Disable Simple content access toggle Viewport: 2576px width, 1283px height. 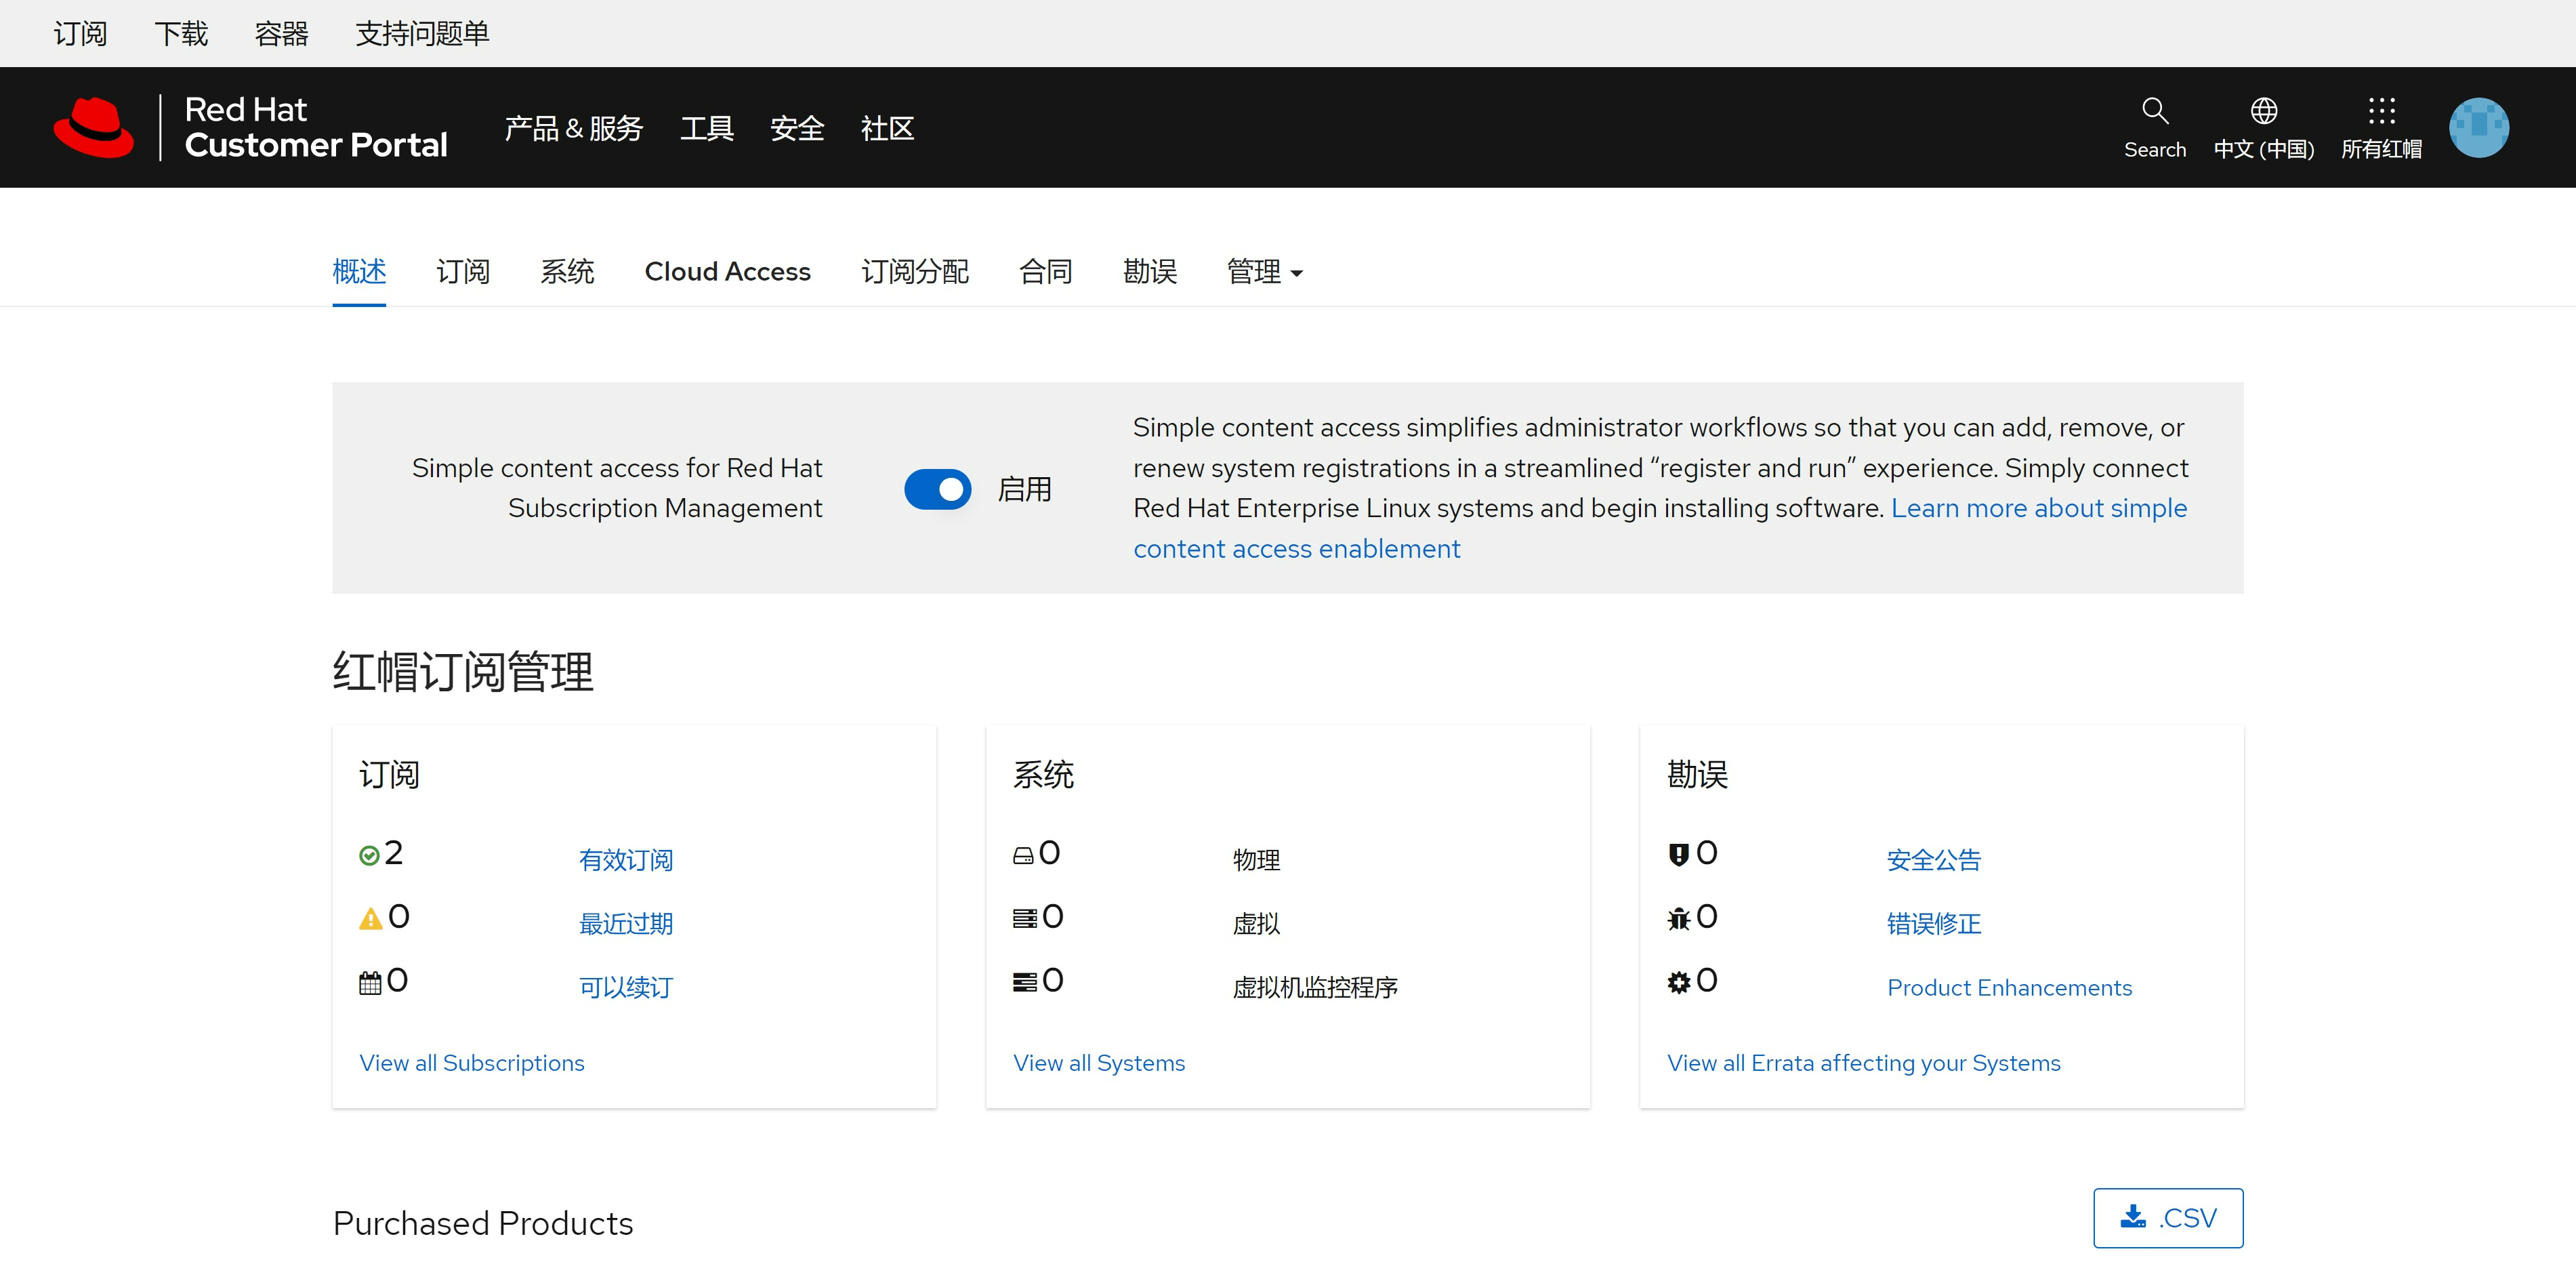938,489
